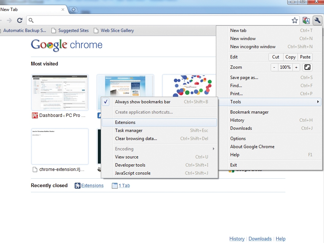Click the Microsoft Office thumbnail
The height and width of the screenshot is (243, 324).
coord(125,86)
